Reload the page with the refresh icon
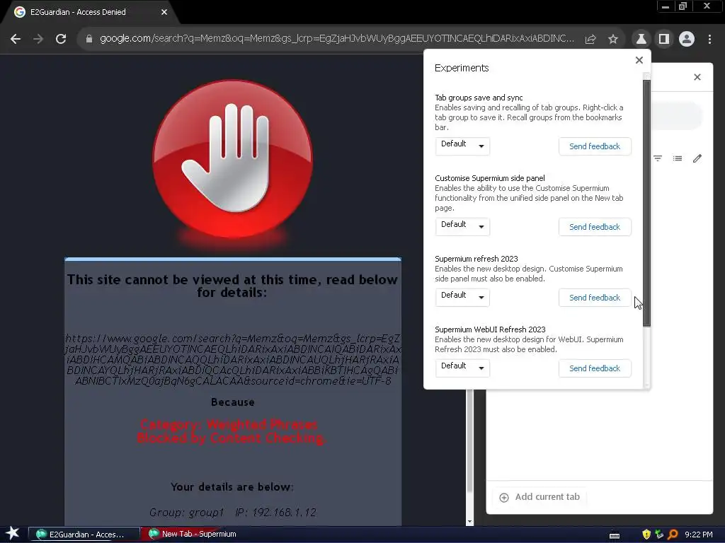This screenshot has width=725, height=543. click(x=61, y=40)
